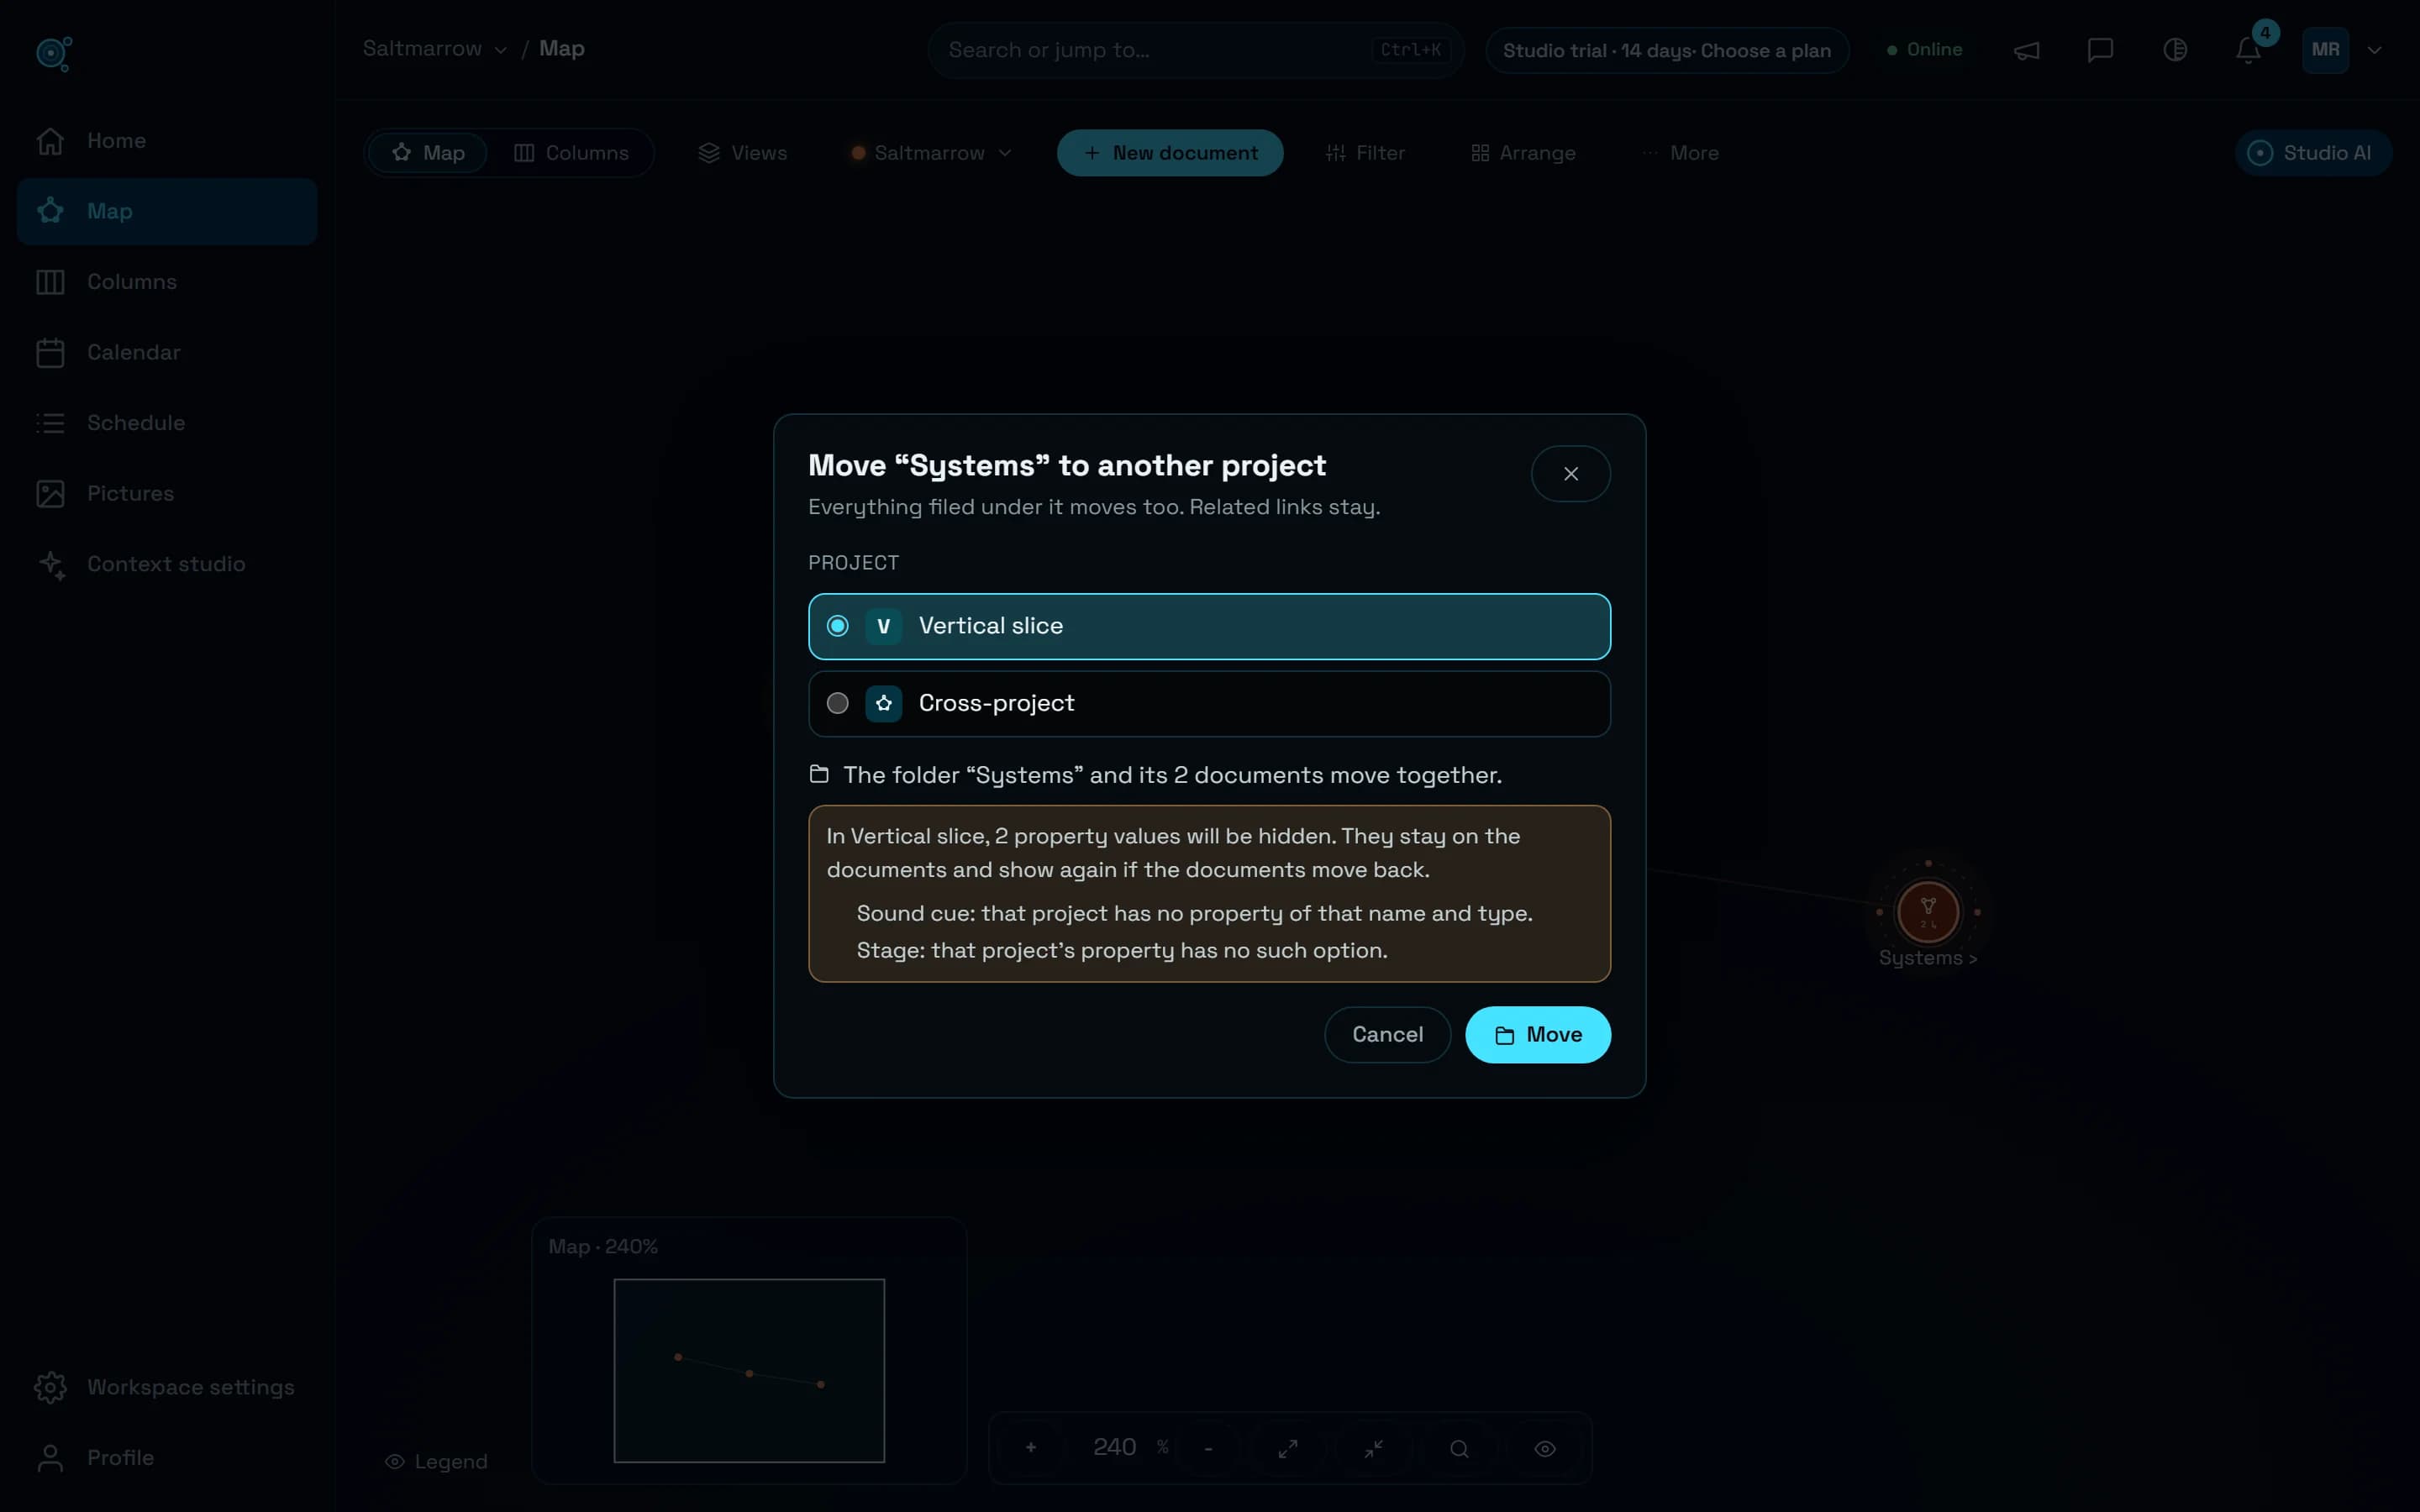Expand the MR account menu chevron
This screenshot has height=1512, width=2420.
[2375, 50]
